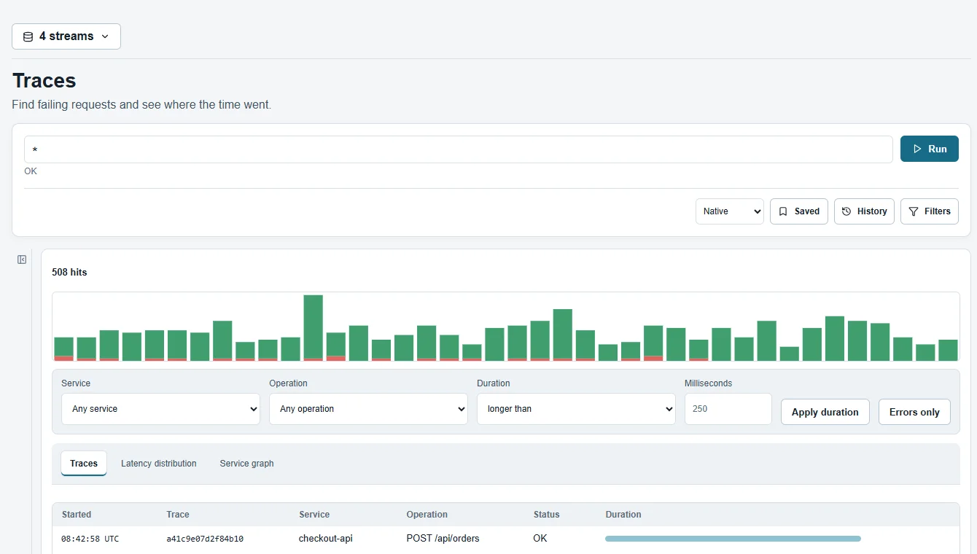The height and width of the screenshot is (554, 977).
Task: Open the Service graph tab
Action: 247,464
